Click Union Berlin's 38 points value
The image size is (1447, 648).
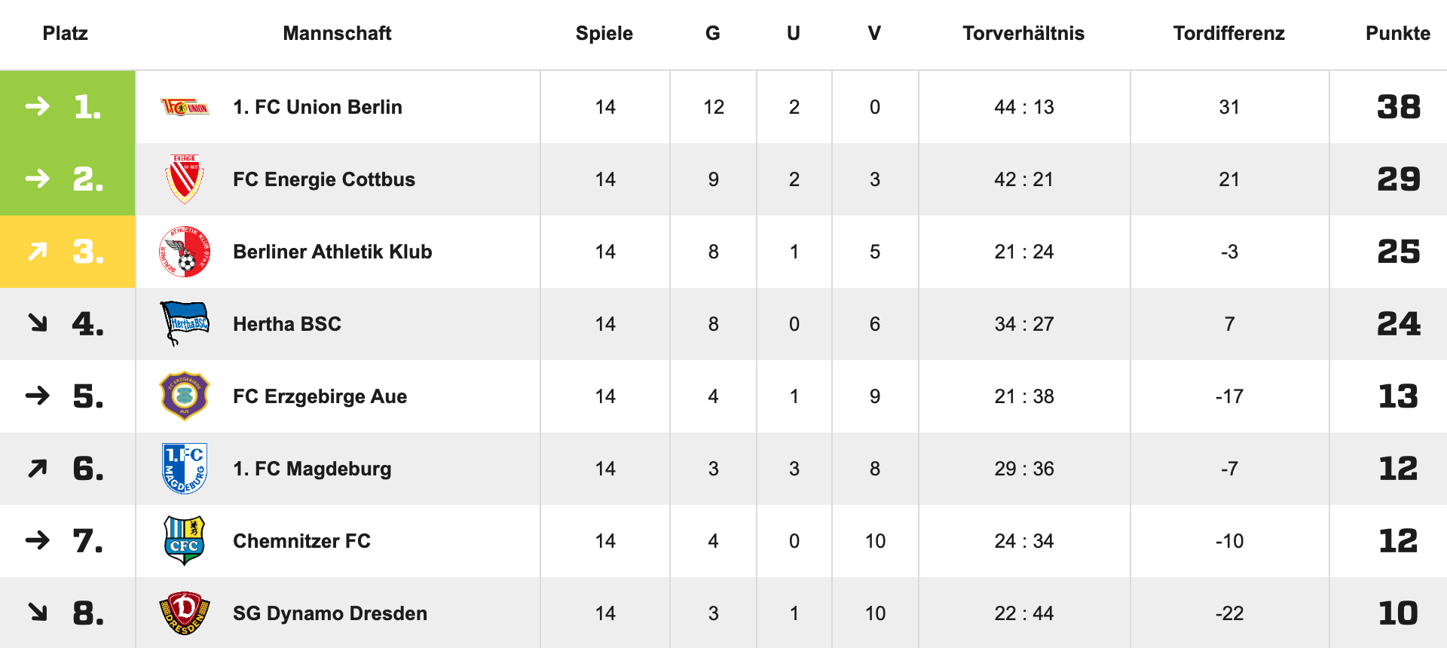click(1398, 107)
